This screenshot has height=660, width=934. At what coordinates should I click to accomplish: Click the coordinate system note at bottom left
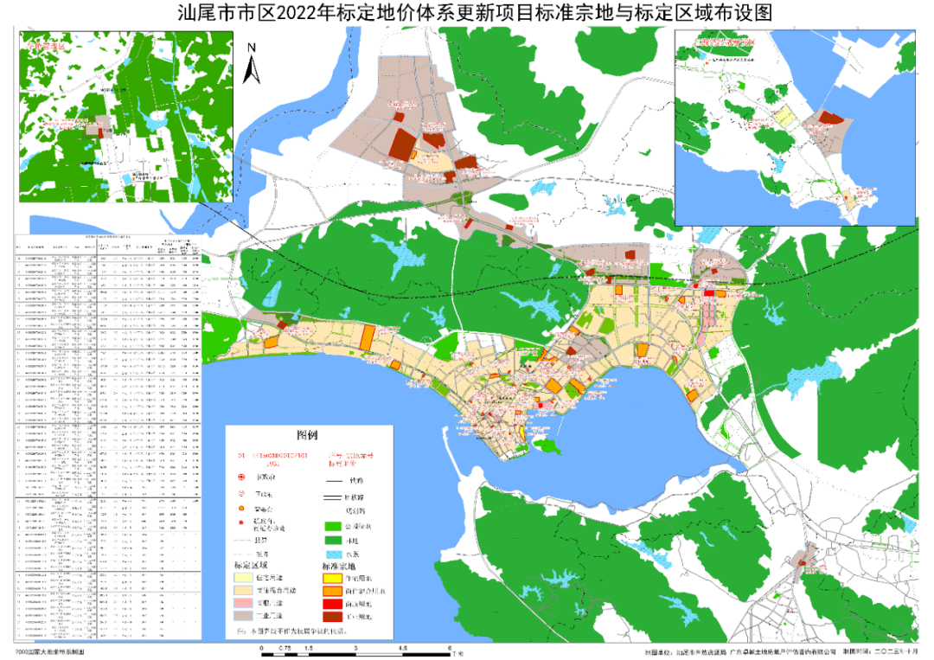(x=51, y=651)
